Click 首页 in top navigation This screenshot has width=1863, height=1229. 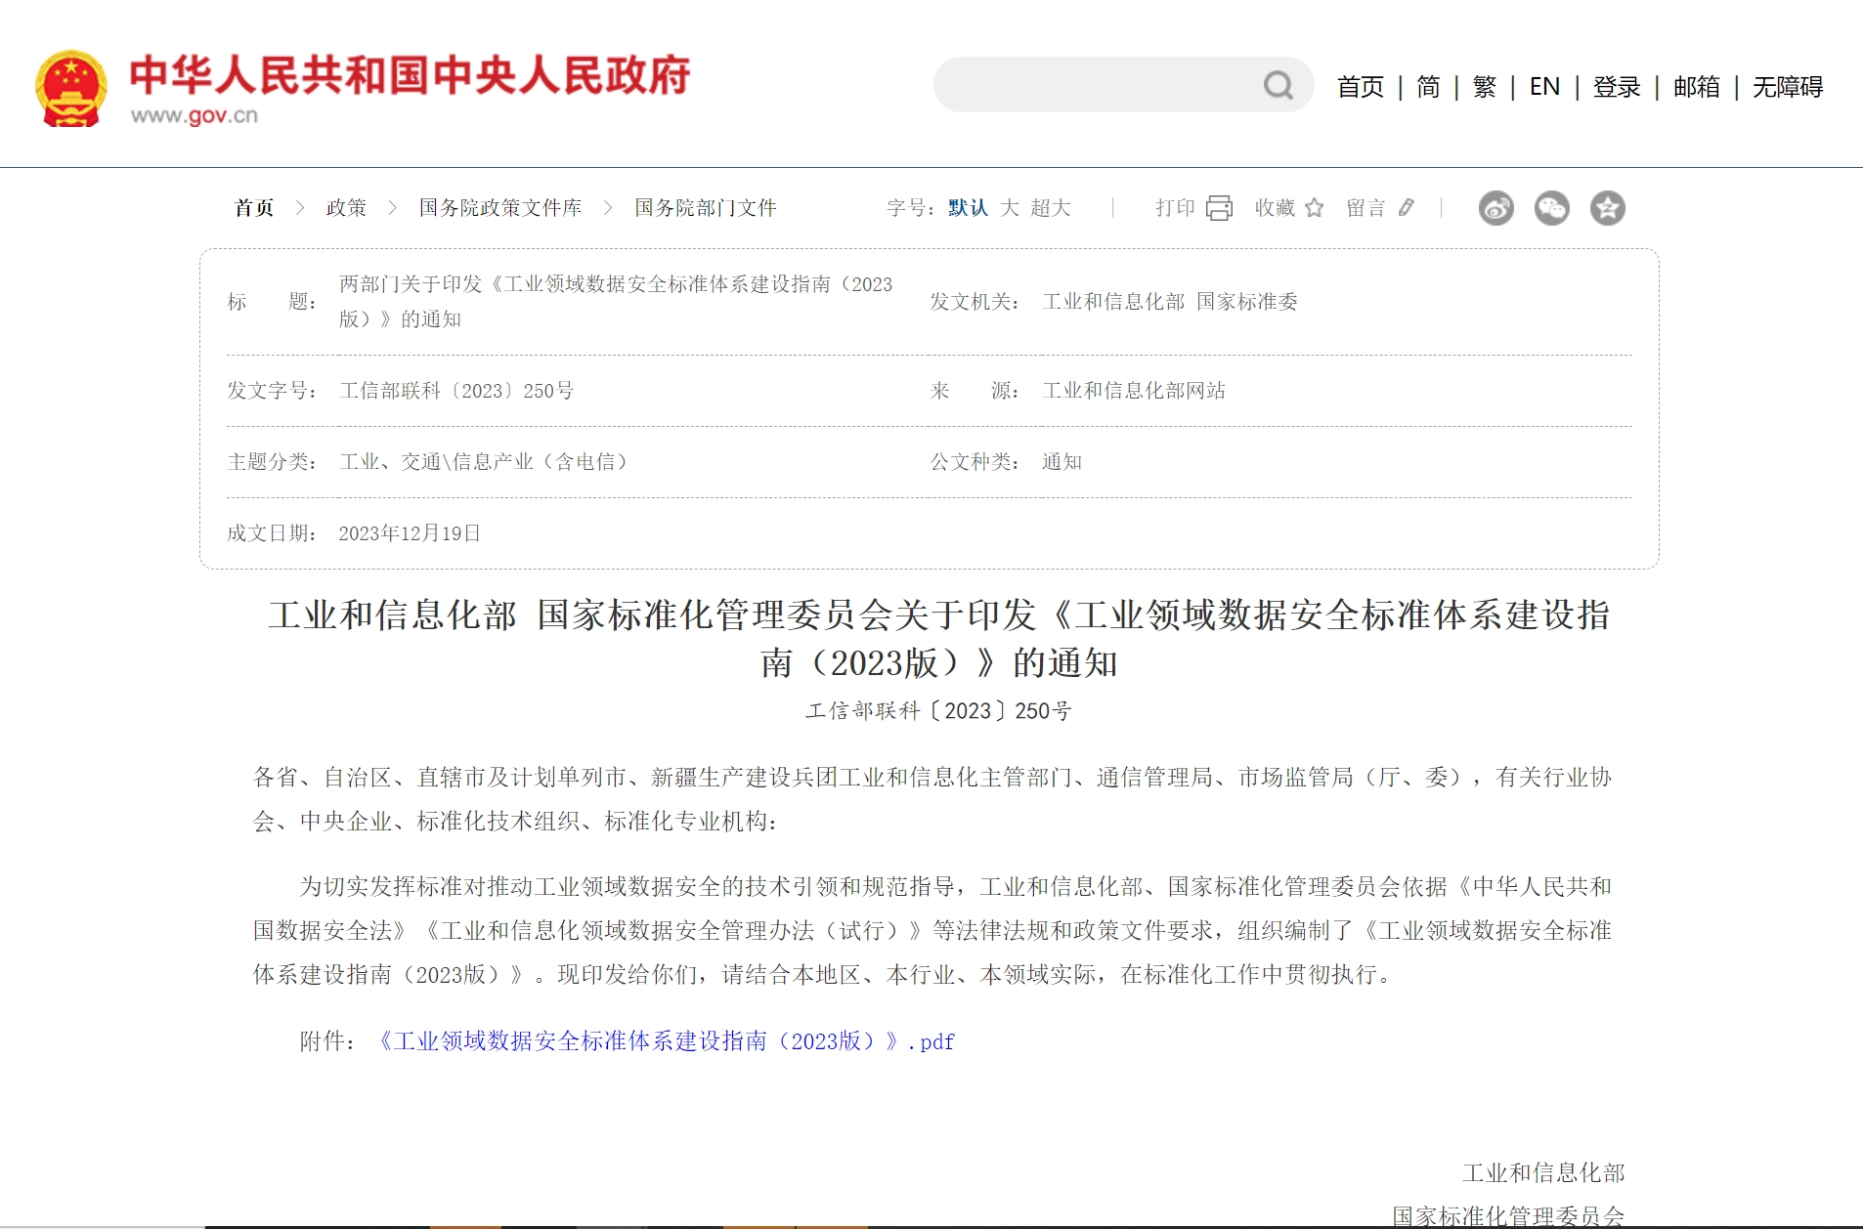coord(1361,87)
